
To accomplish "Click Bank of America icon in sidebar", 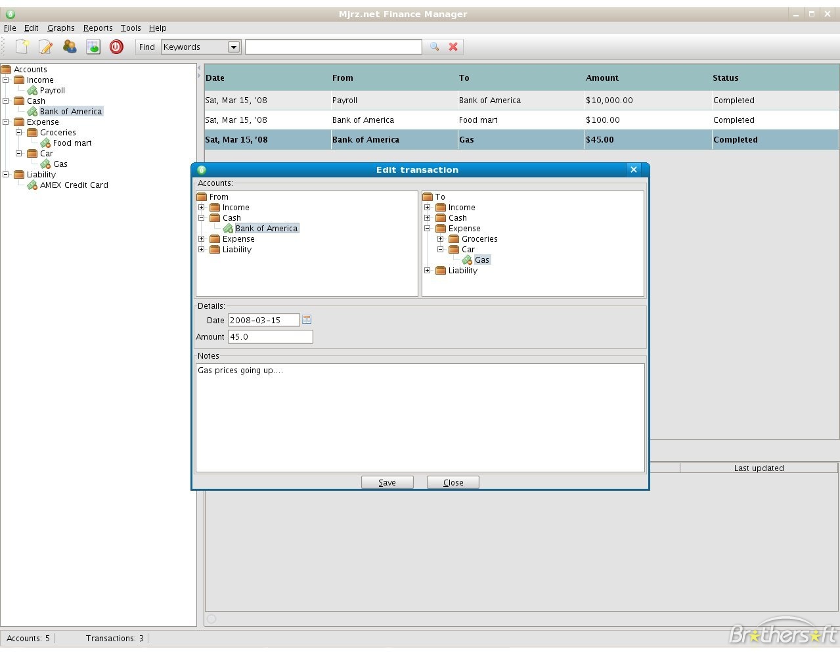I will pos(32,111).
